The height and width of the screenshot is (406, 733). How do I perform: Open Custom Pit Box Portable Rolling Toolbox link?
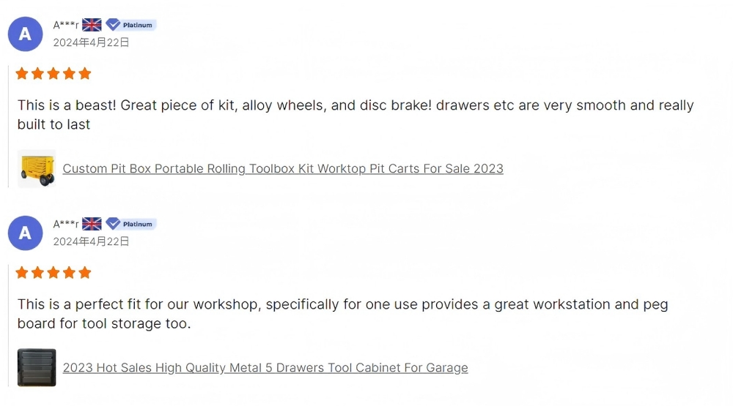[283, 168]
